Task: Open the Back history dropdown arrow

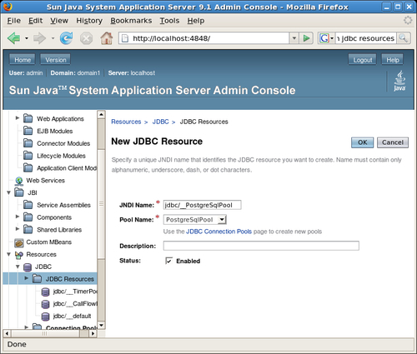Action: (x=27, y=38)
